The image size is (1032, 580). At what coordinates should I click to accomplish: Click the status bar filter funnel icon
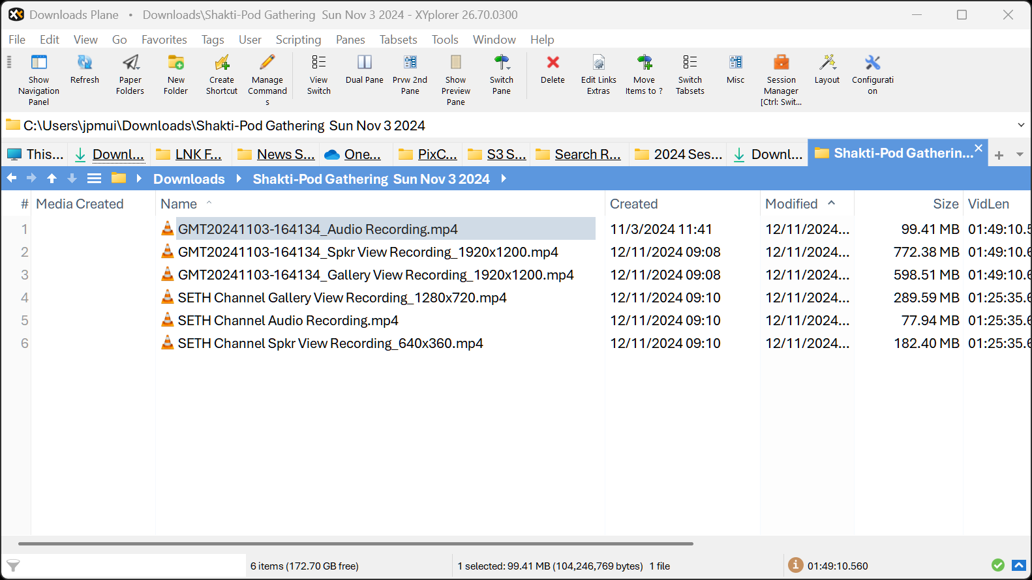(x=13, y=566)
